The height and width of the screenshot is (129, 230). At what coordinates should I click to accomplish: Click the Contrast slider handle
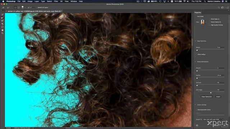197,85
